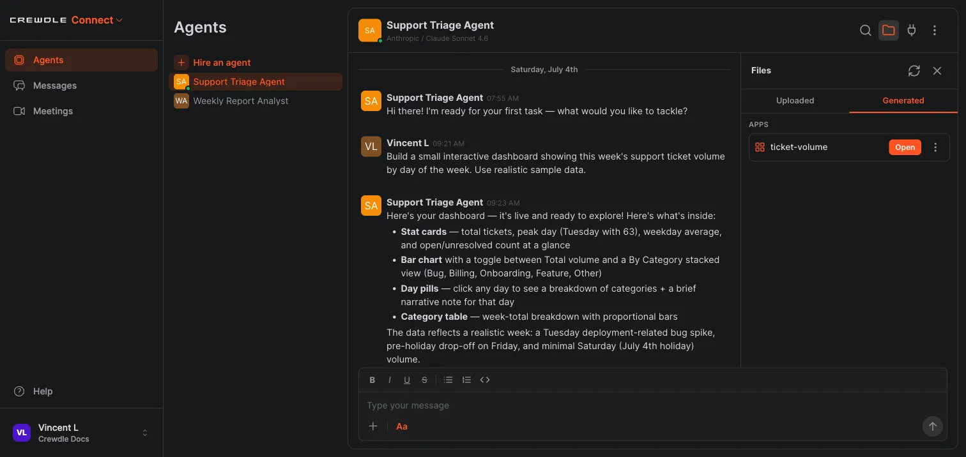Toggle italic formatting
Image resolution: width=966 pixels, height=457 pixels.
390,380
